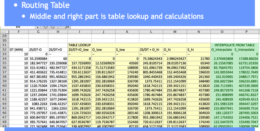The image size is (260, 131).
Task: Click the 2S/DT-O header cell
Action: tap(38, 50)
